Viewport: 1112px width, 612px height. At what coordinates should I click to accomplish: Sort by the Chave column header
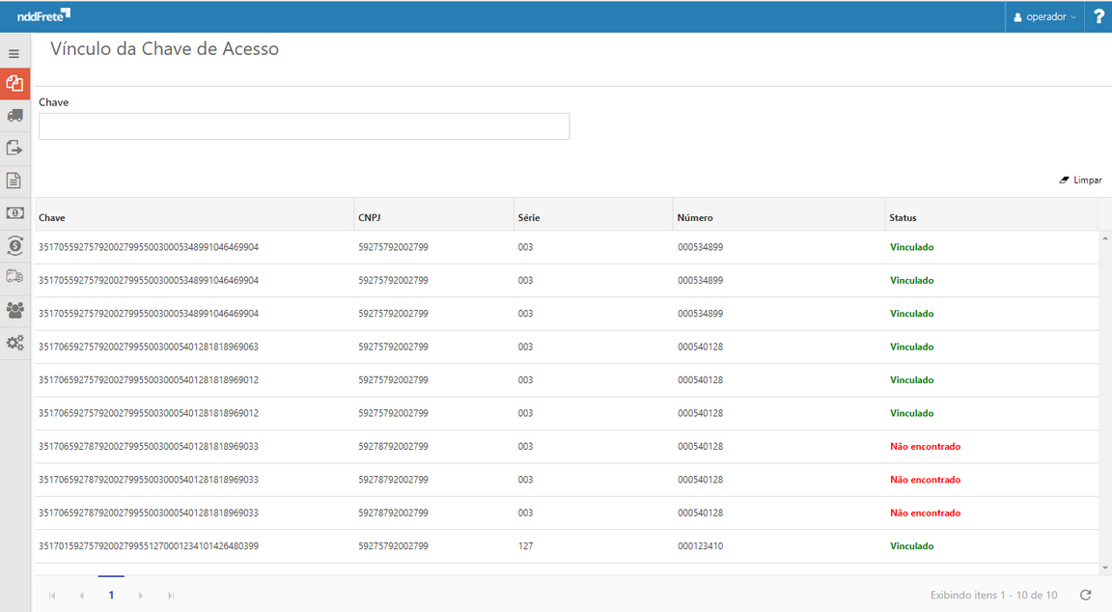[x=52, y=218]
